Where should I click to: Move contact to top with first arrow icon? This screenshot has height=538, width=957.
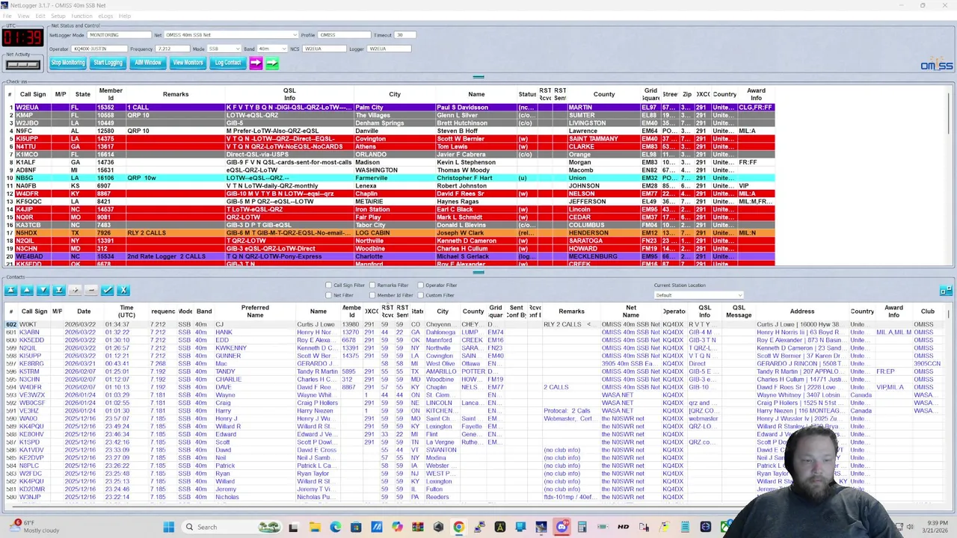10,290
